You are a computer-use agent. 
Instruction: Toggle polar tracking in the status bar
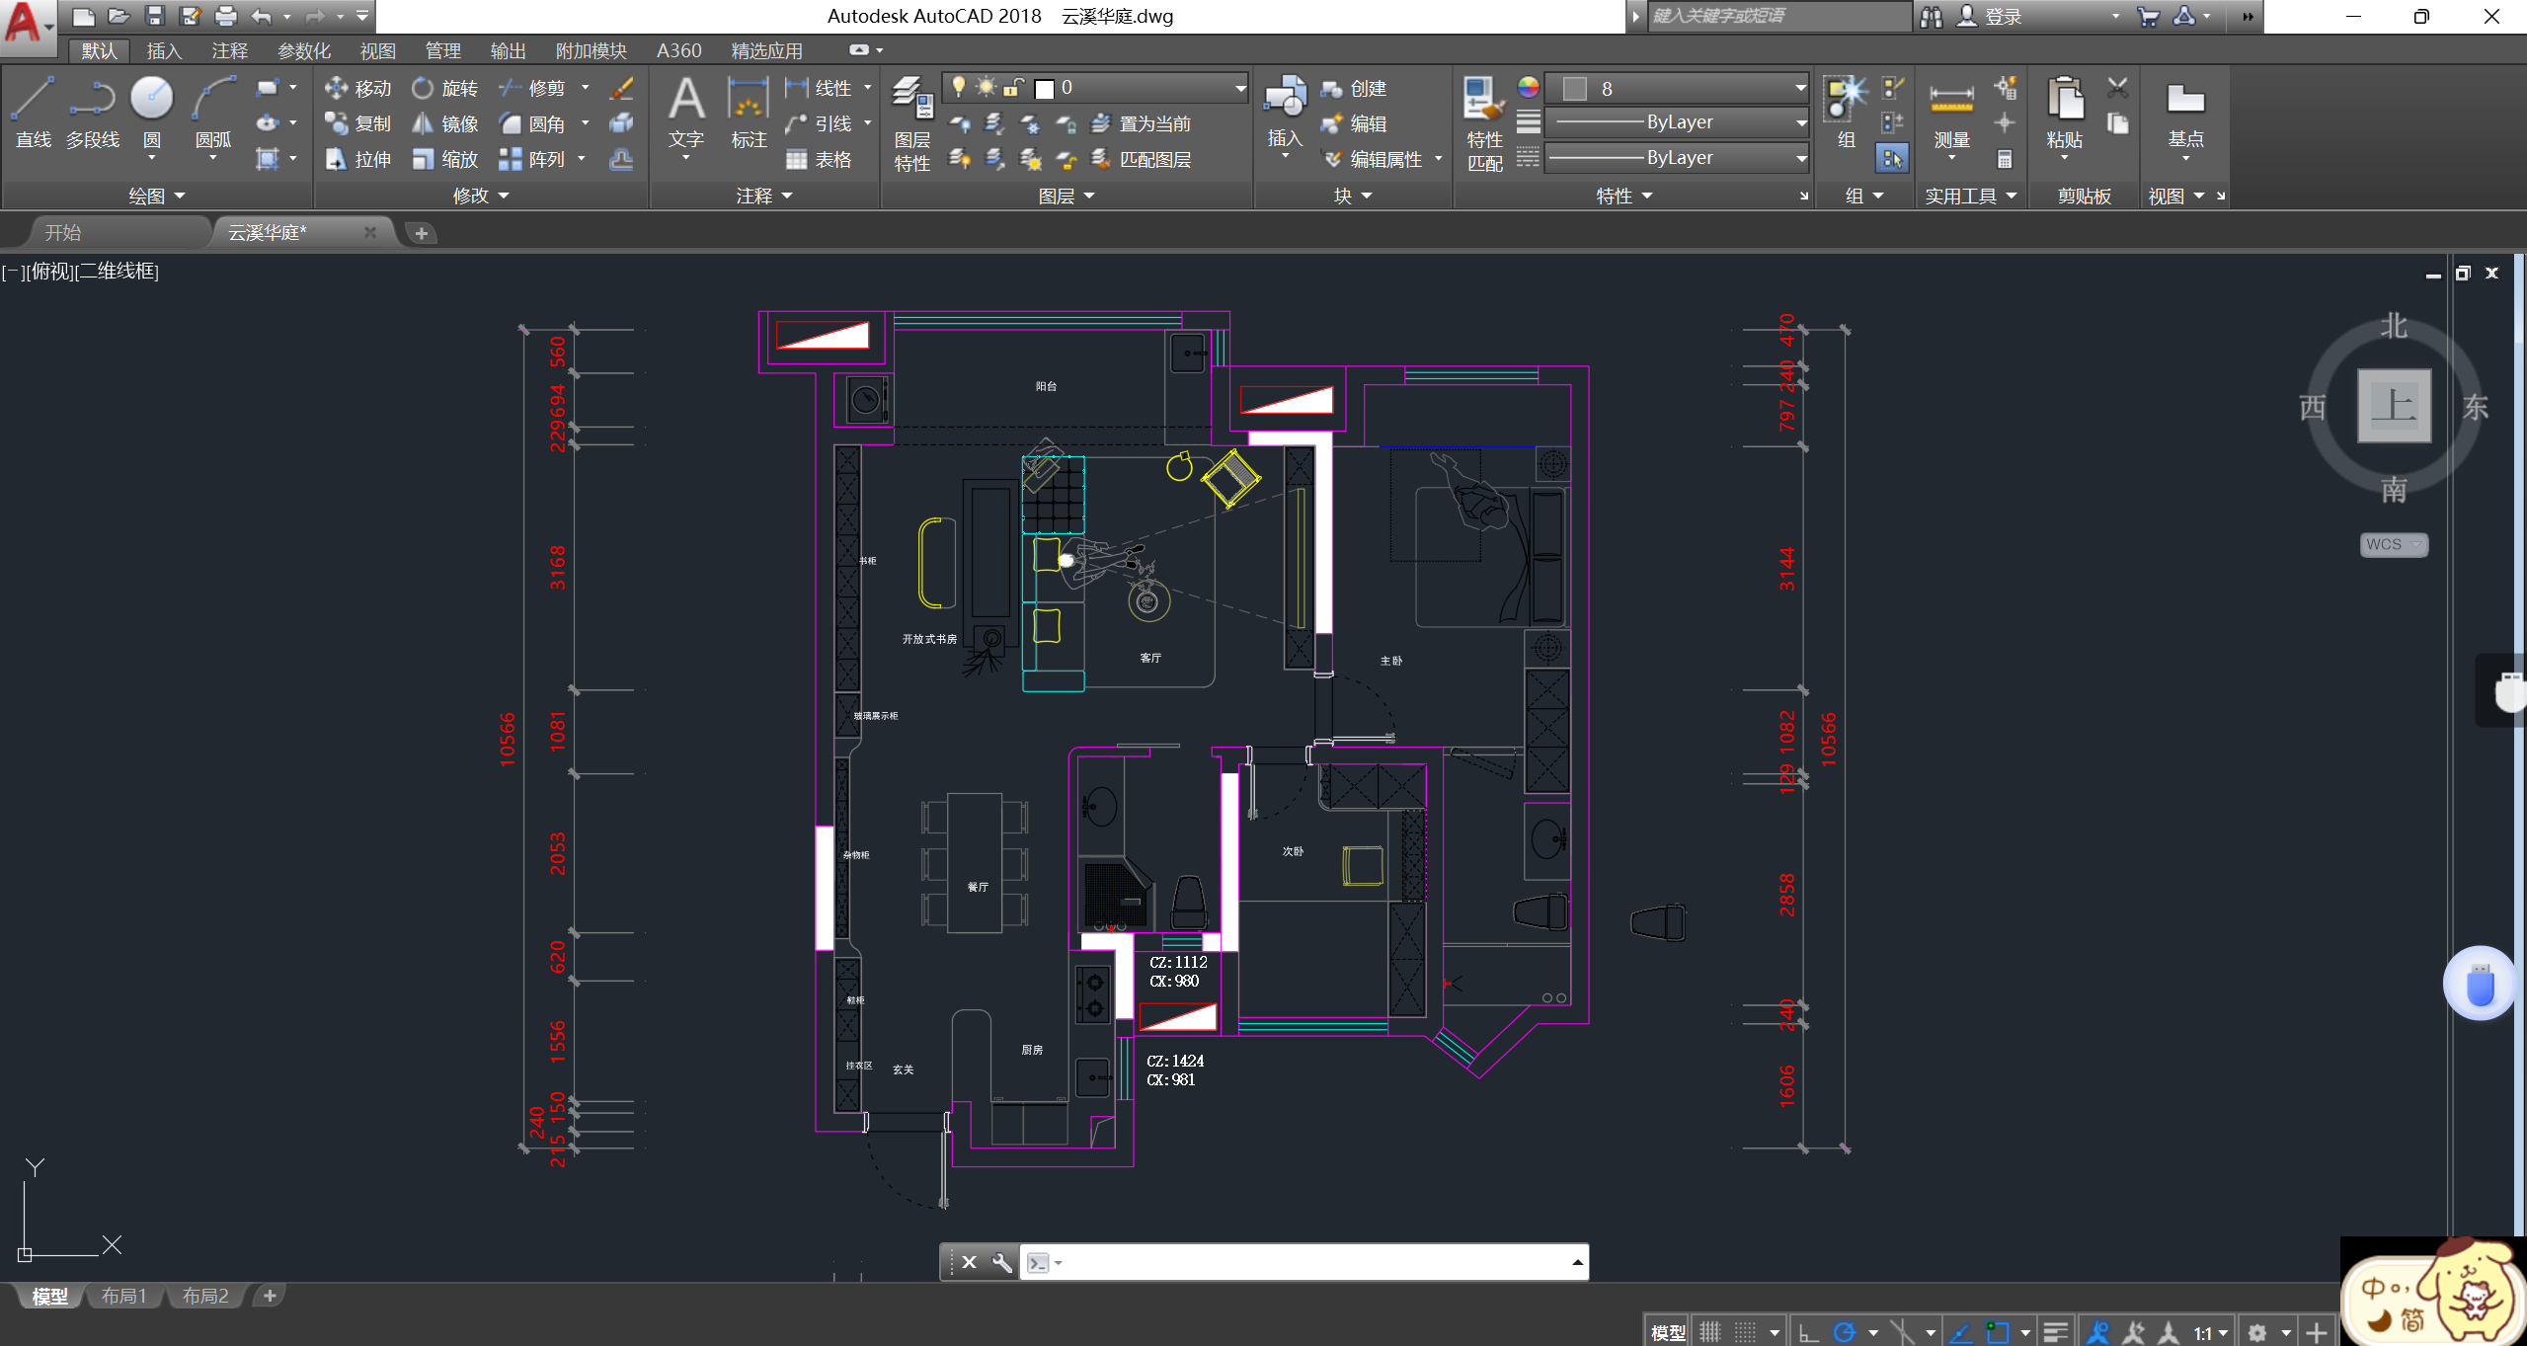point(1844,1333)
